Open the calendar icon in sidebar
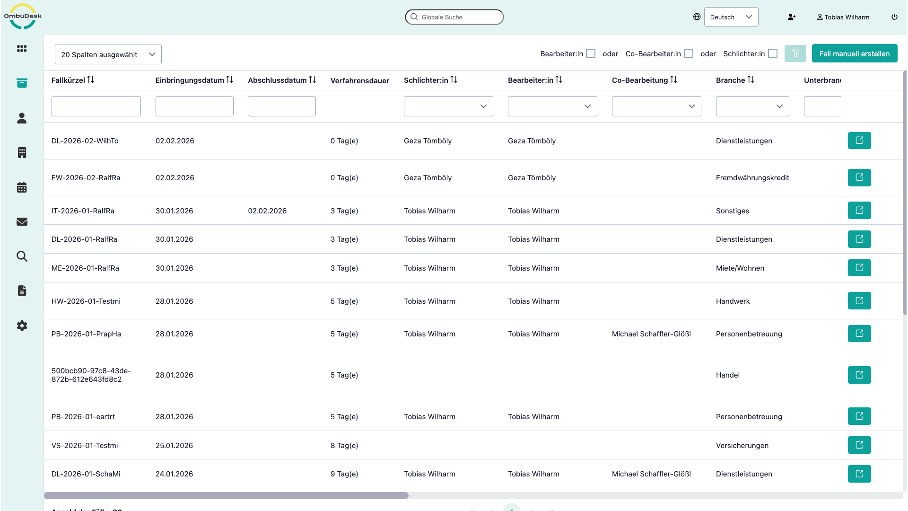908x511 pixels. tap(22, 187)
